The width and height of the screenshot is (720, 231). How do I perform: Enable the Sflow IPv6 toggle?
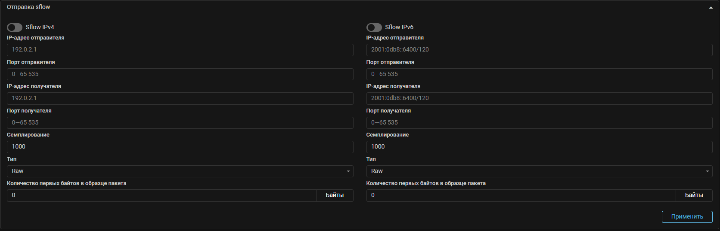(374, 27)
